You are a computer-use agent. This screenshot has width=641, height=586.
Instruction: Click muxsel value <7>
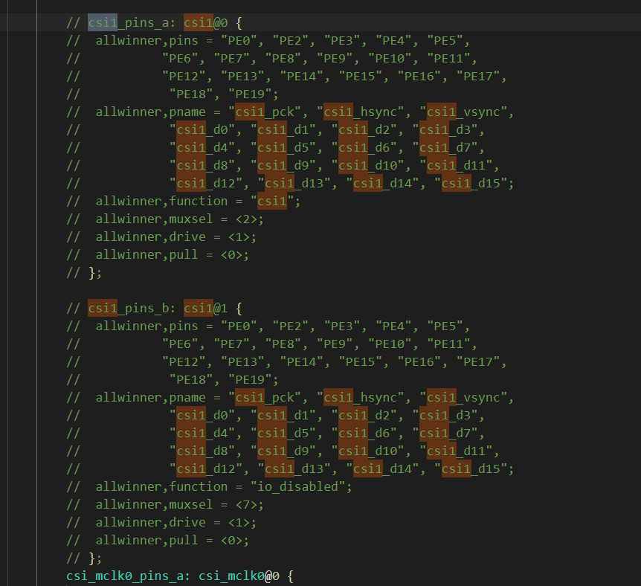[x=246, y=505]
